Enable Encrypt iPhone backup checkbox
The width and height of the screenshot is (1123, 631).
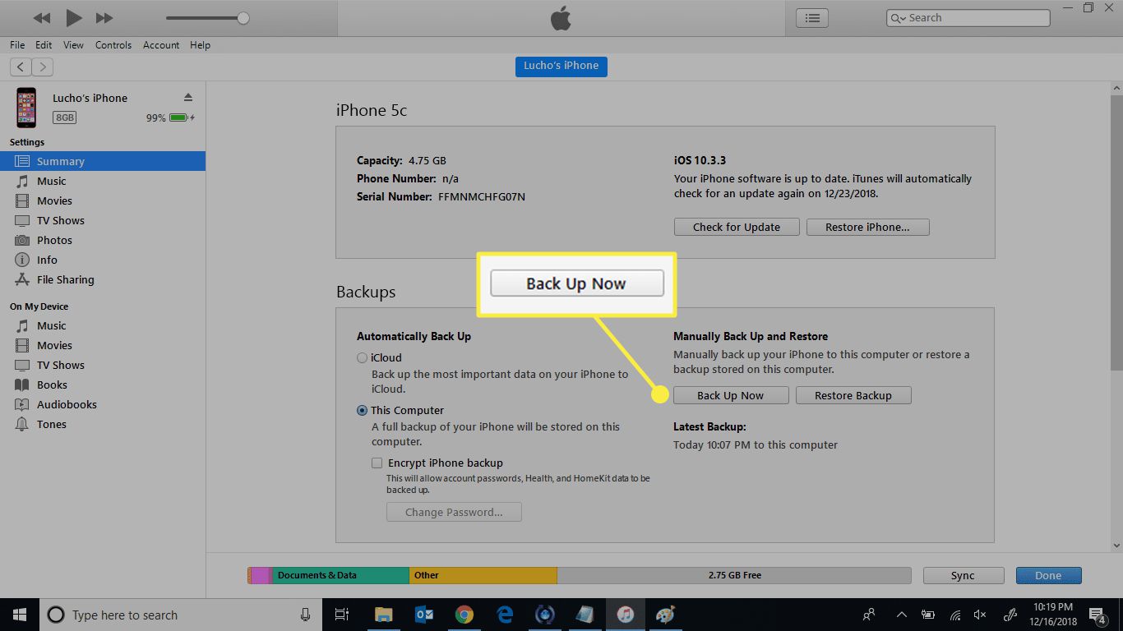point(377,463)
